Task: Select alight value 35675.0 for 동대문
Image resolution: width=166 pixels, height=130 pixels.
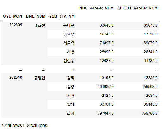Action: (x=151, y=25)
